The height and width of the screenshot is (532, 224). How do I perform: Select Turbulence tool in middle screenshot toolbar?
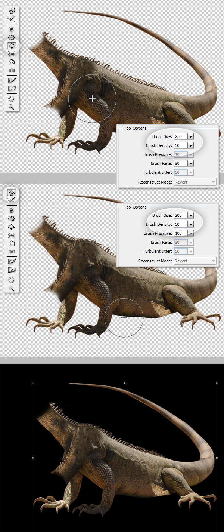point(12,252)
